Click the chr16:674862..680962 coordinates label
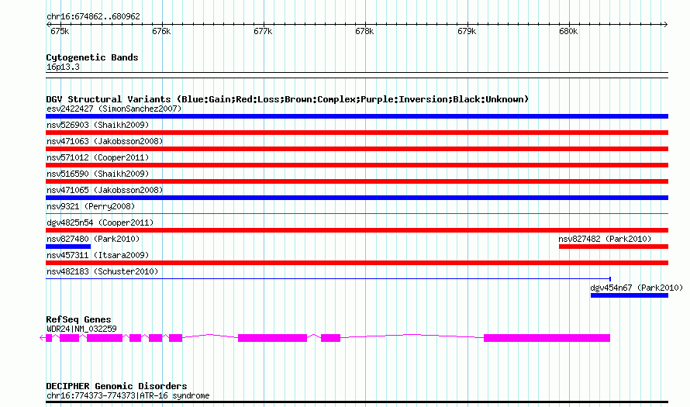This screenshot has width=690, height=407. (93, 17)
